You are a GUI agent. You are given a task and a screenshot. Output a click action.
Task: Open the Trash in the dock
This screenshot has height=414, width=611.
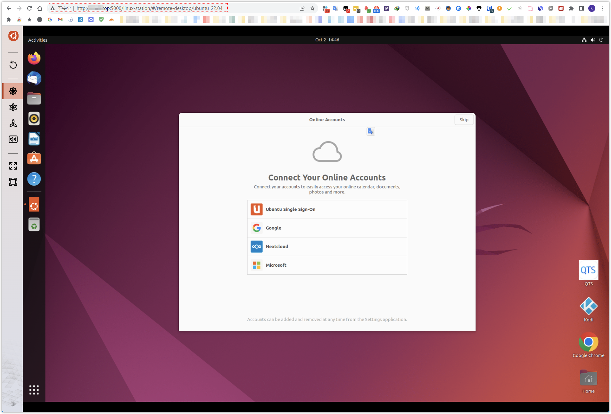click(x=34, y=224)
